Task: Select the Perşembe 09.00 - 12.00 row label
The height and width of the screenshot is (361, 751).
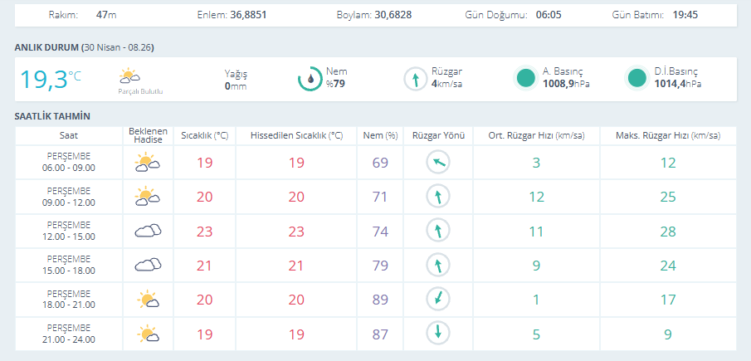Action: (69, 197)
